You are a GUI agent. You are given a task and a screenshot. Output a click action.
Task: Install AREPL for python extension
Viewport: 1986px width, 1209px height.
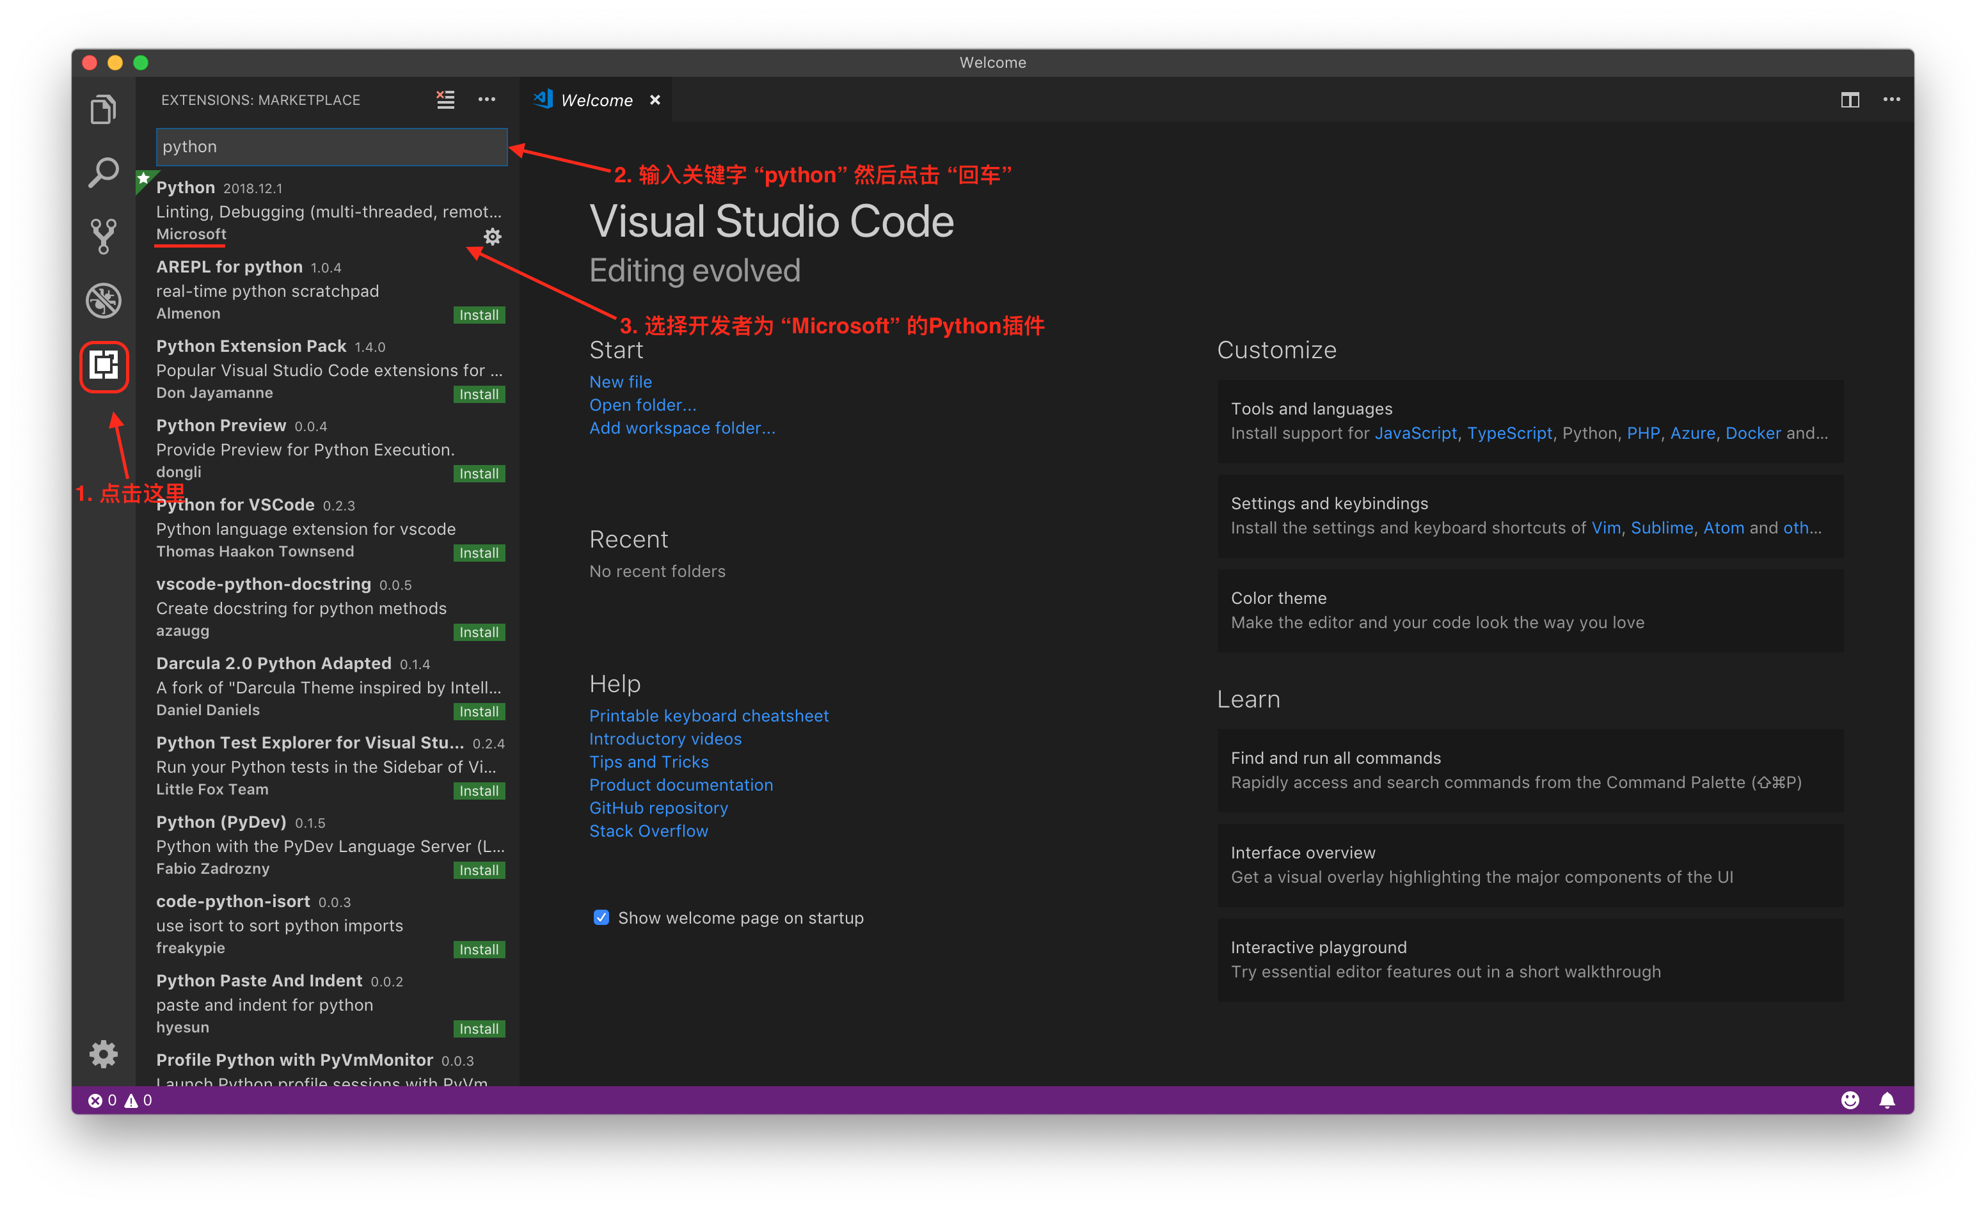(479, 315)
